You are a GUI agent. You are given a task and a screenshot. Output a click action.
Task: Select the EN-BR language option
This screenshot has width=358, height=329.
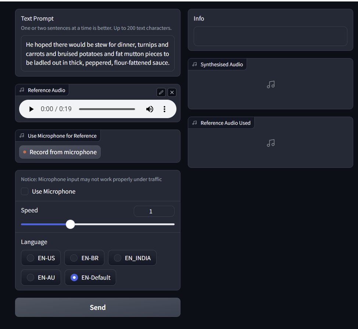click(x=85, y=258)
